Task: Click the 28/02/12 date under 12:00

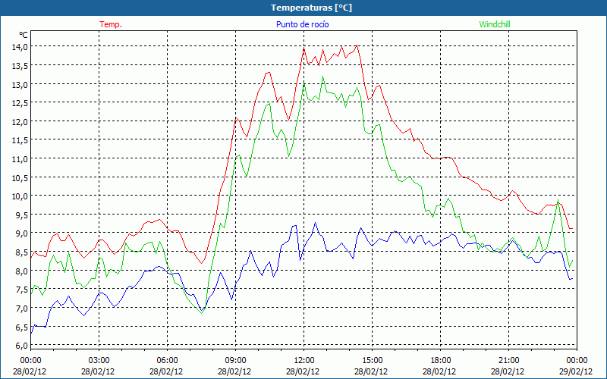Action: (303, 371)
